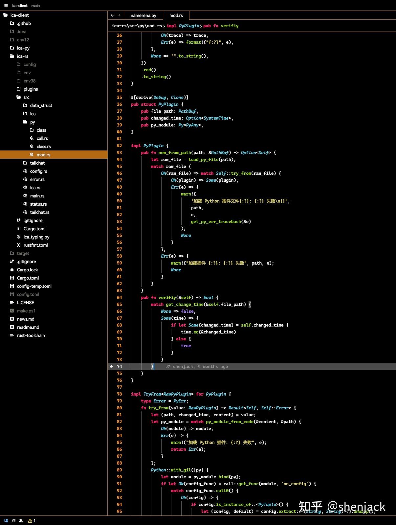Expand the tailchat folder
396x525 pixels.
(x=37, y=163)
